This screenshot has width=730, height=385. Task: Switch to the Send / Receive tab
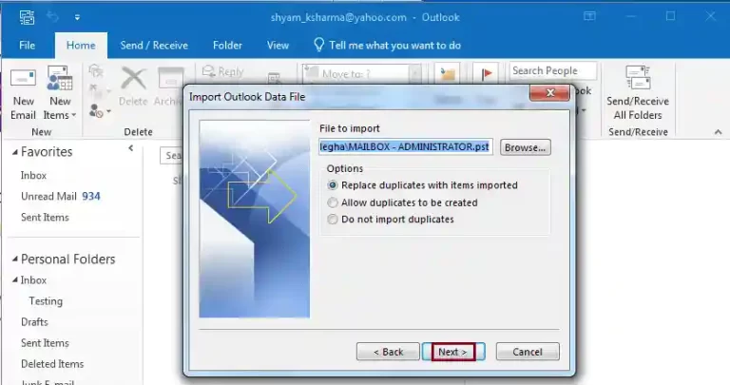154,46
